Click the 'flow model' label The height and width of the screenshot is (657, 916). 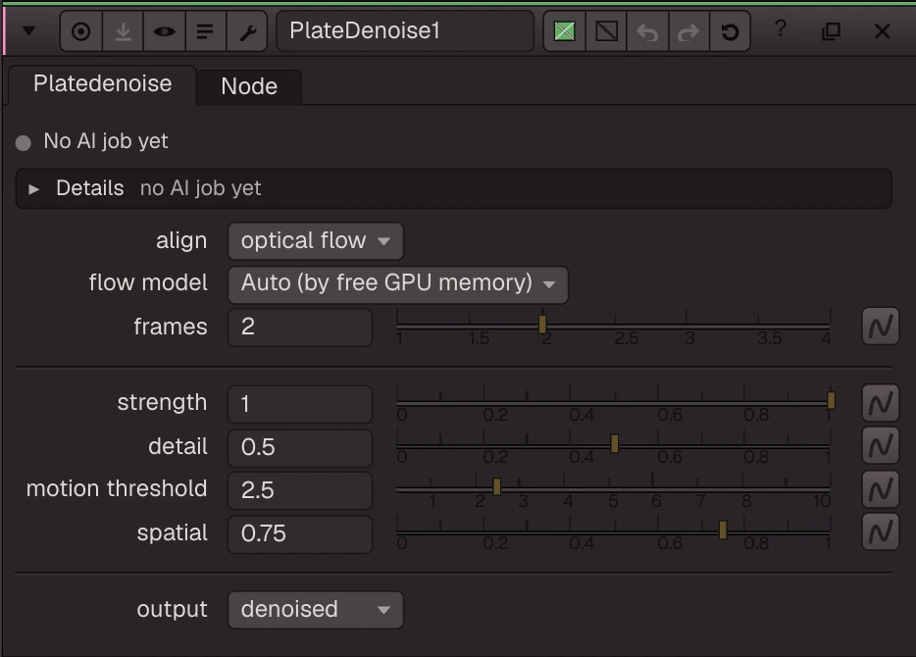[x=148, y=282]
